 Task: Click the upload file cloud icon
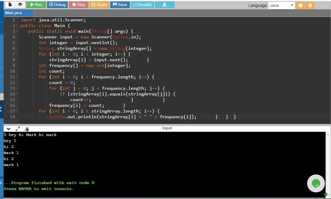(20, 5)
